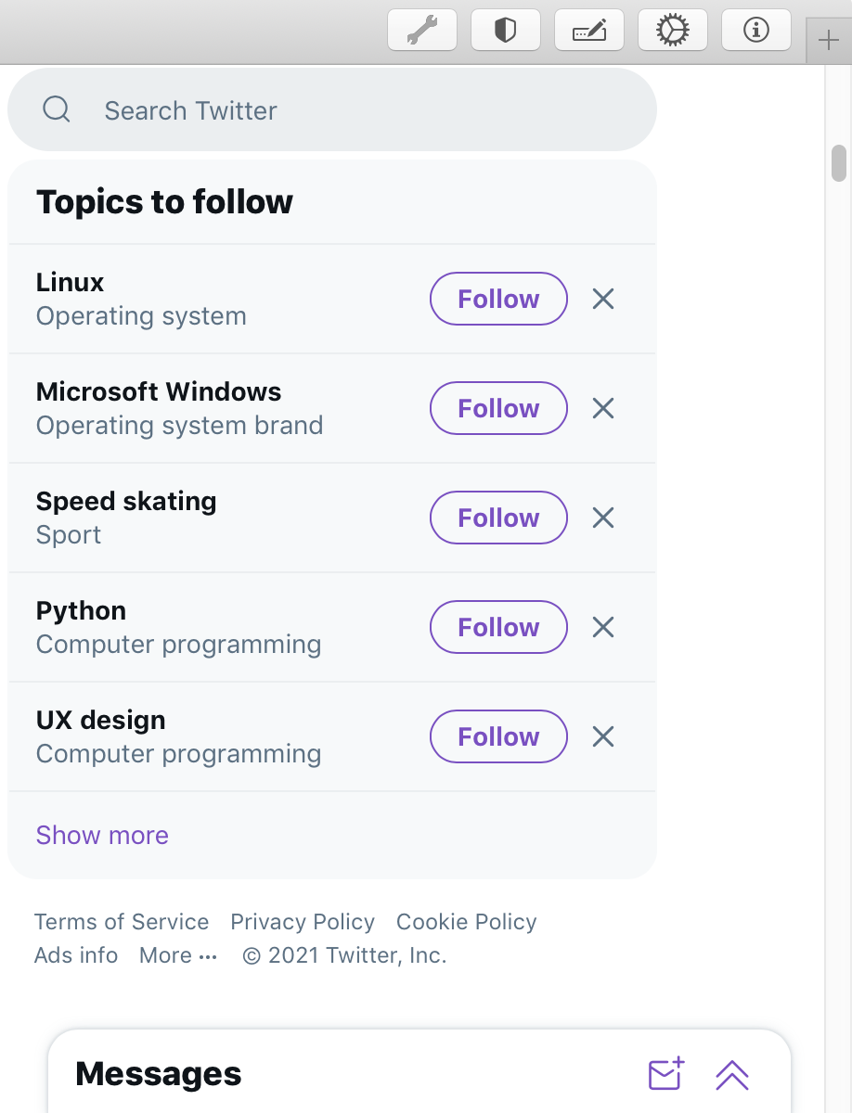Dismiss the UX design topic suggestion
852x1113 pixels.
pos(603,736)
